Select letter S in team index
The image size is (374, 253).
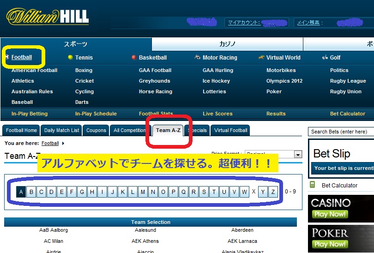204,192
